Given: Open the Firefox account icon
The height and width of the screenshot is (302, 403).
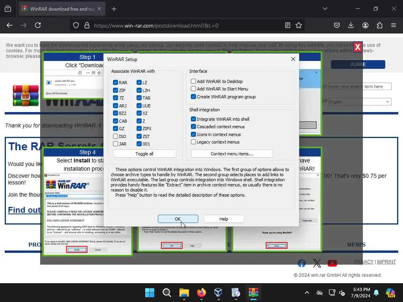Looking at the screenshot, I should coord(365,25).
